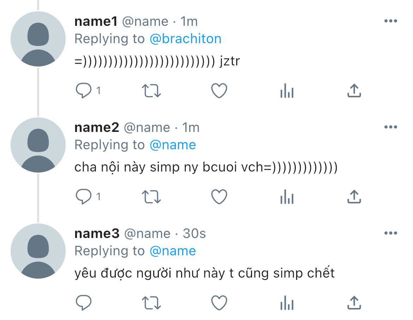Like name1's tweet with the heart
Image resolution: width=413 pixels, height=320 pixels.
219,91
